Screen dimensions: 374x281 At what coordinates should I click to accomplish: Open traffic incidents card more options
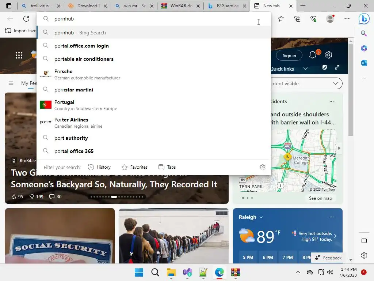click(332, 101)
